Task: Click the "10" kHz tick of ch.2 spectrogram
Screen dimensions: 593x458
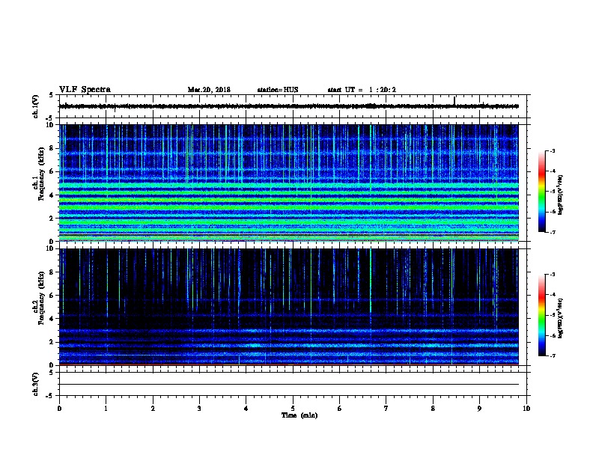Action: click(x=52, y=248)
